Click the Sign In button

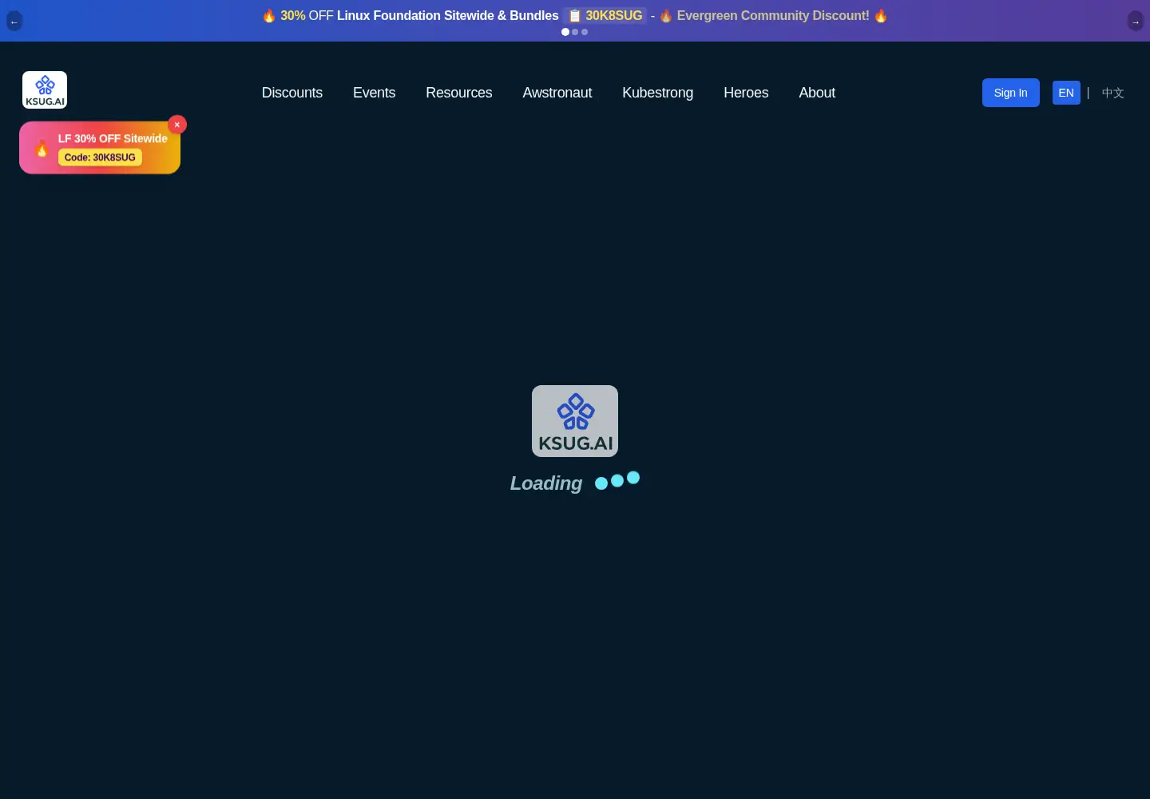[x=1011, y=93]
